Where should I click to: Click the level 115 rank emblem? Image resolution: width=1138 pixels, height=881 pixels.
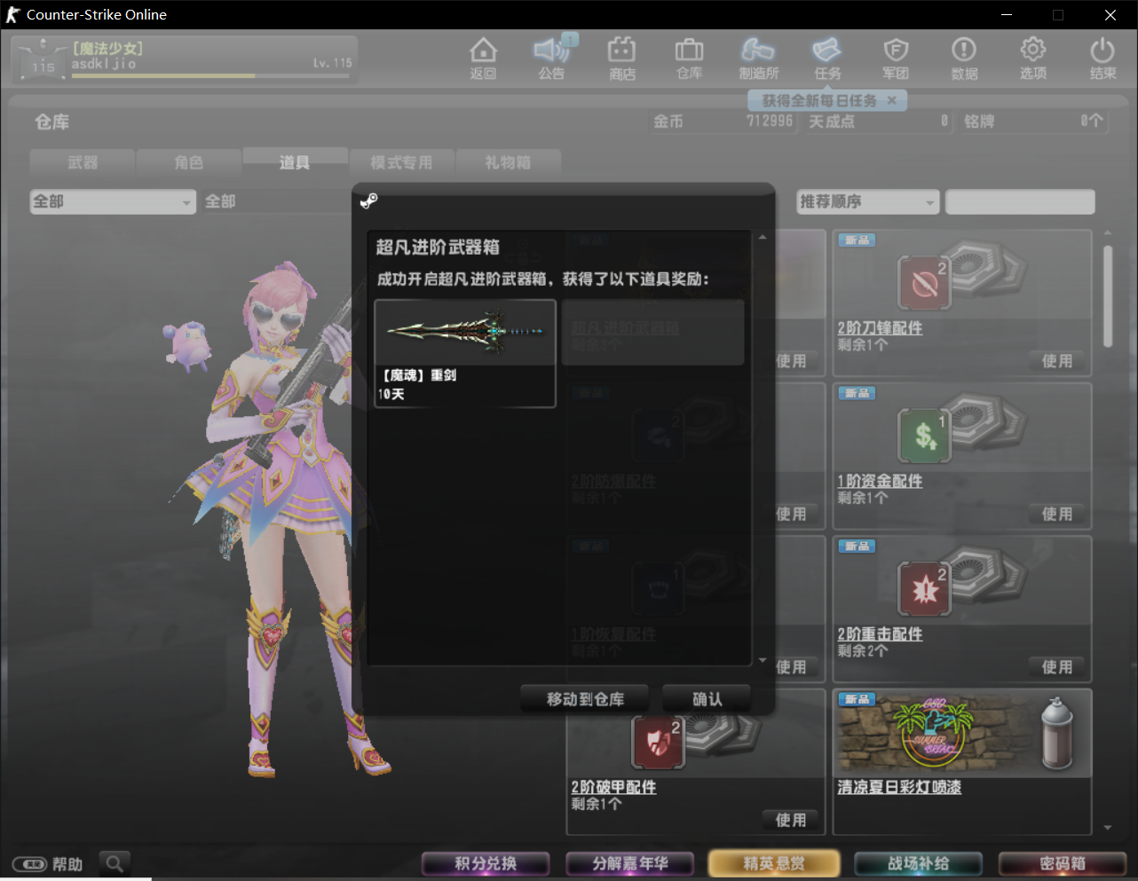pyautogui.click(x=43, y=60)
